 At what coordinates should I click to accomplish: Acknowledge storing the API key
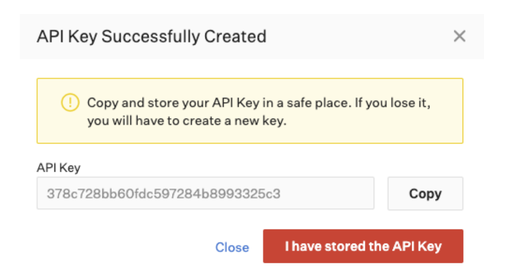click(363, 246)
